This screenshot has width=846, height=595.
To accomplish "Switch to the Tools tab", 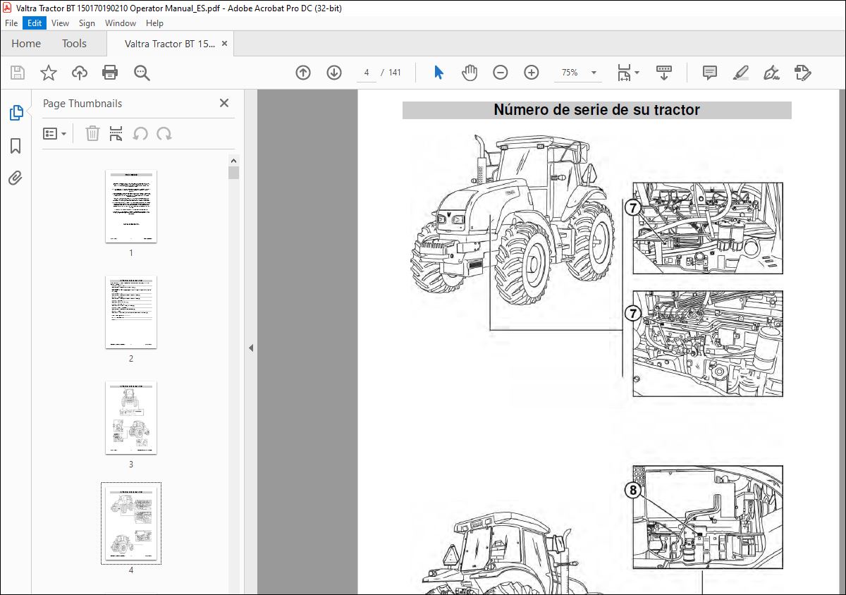I will [x=74, y=44].
